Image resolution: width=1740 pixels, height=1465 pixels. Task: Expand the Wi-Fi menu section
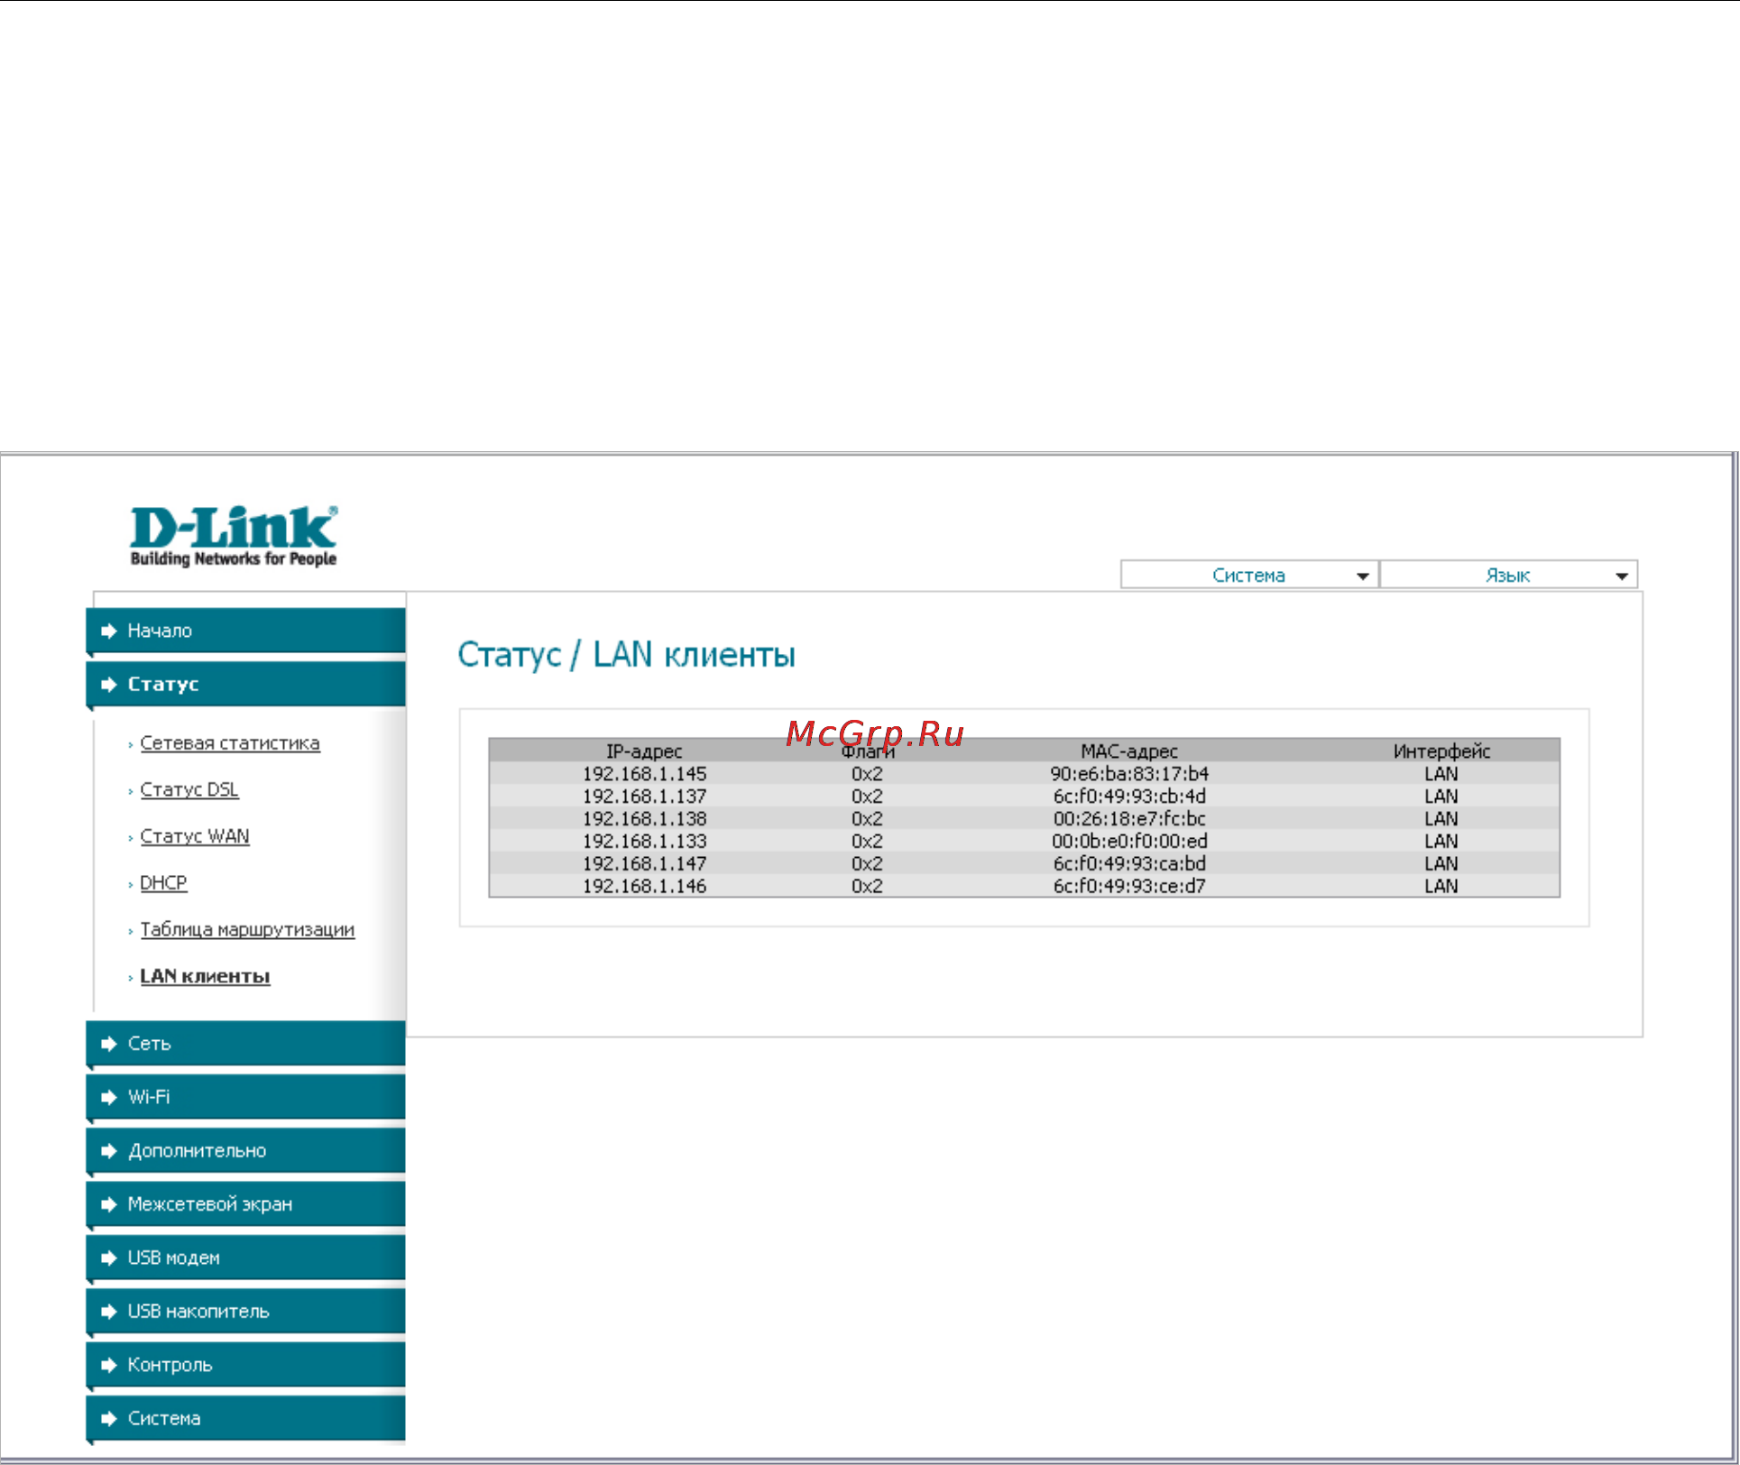[x=246, y=1097]
